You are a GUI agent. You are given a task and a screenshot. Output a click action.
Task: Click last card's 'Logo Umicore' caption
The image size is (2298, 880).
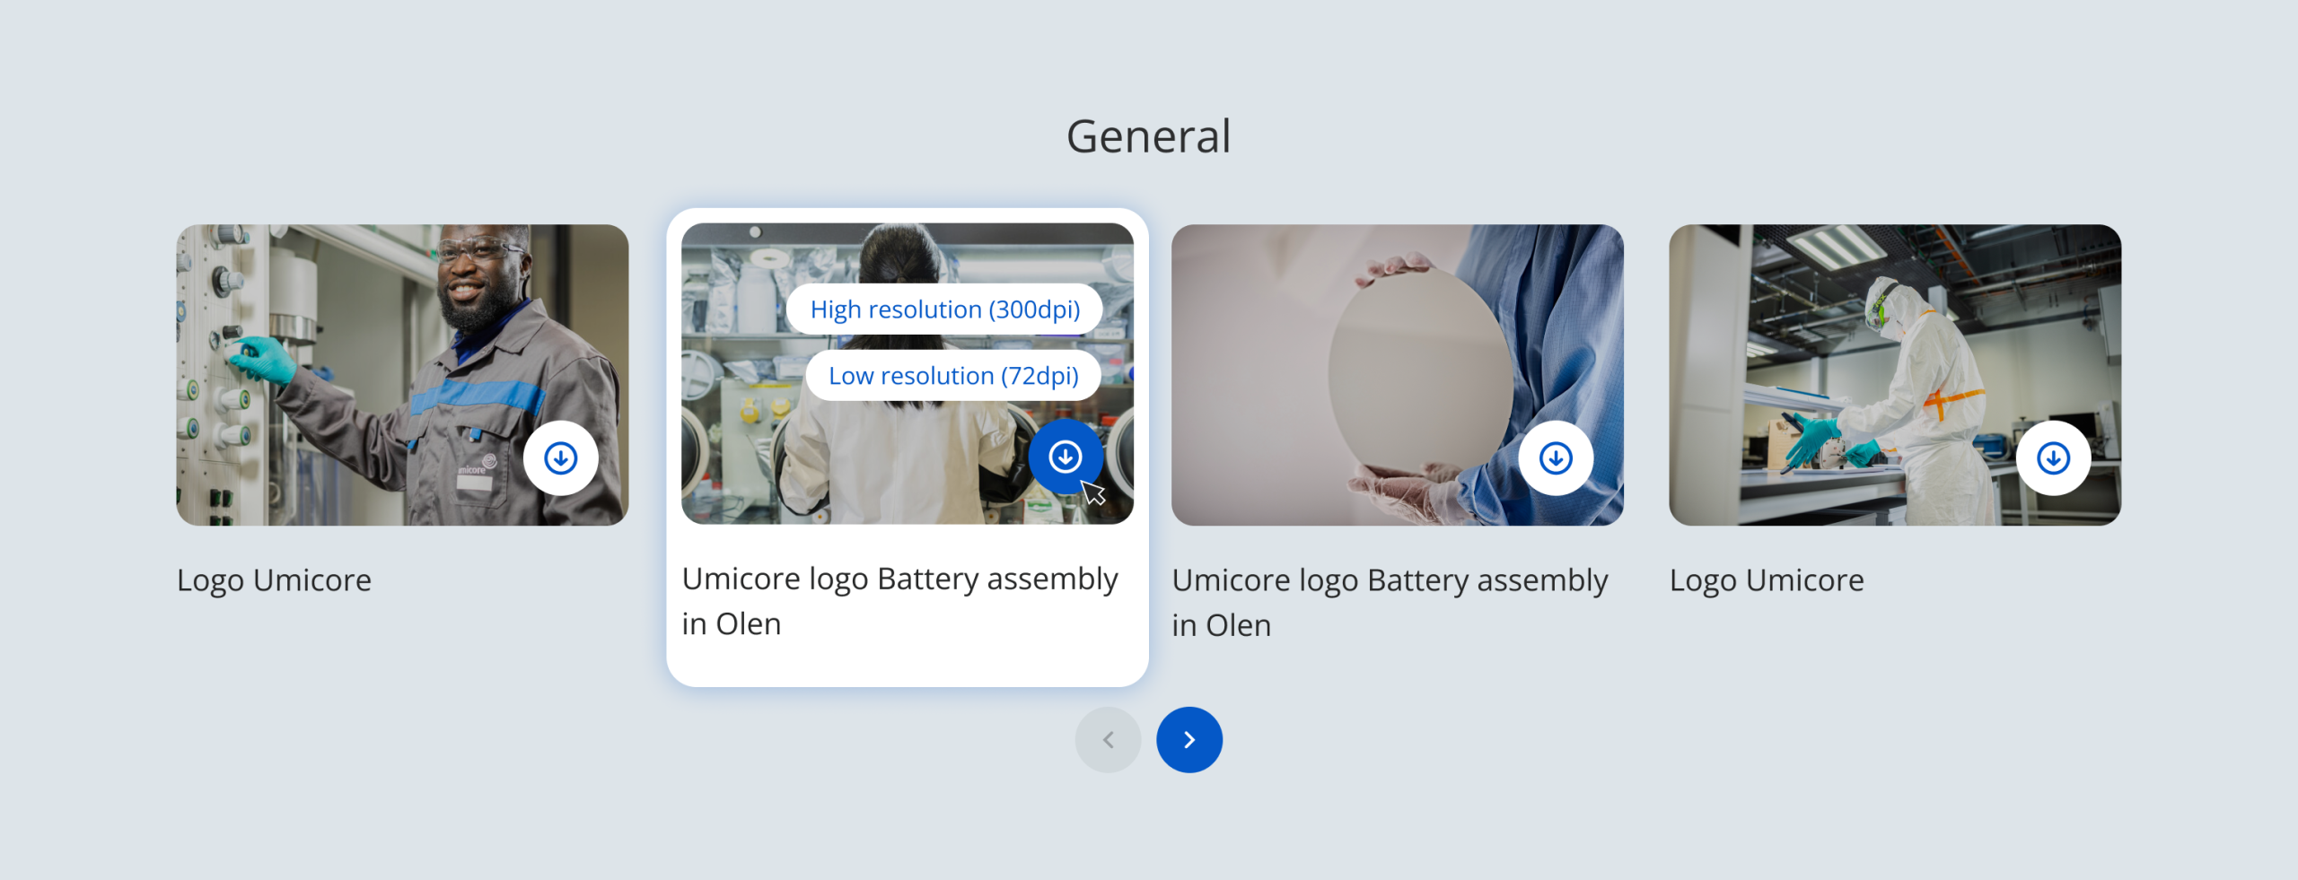[x=1767, y=580]
